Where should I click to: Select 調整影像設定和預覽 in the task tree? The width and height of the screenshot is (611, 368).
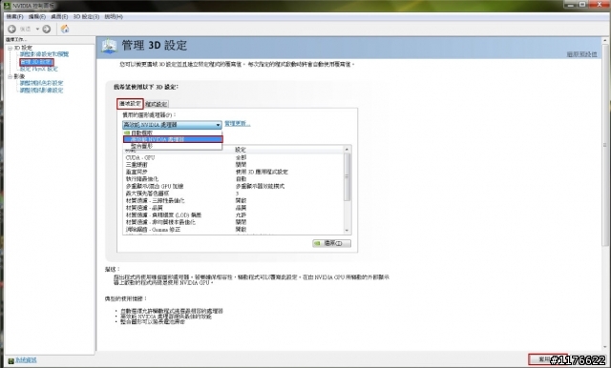point(44,54)
